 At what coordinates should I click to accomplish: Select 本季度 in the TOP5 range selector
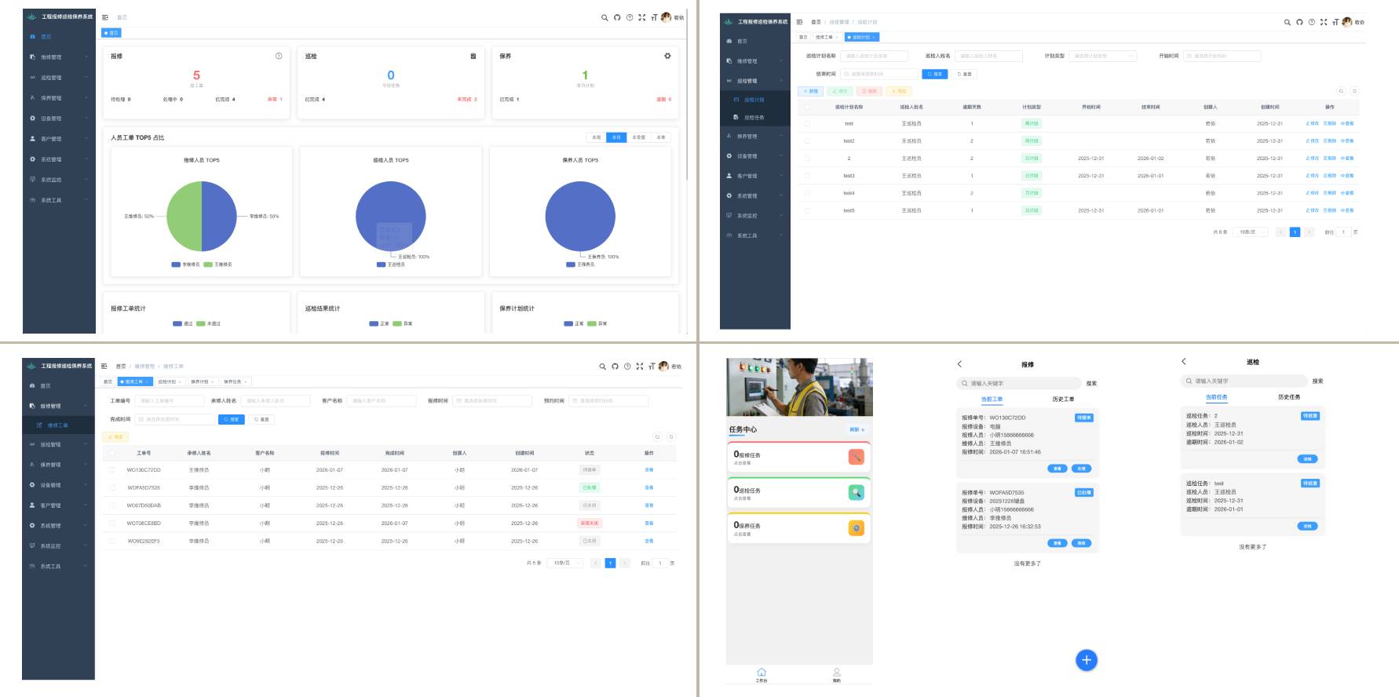tap(638, 137)
